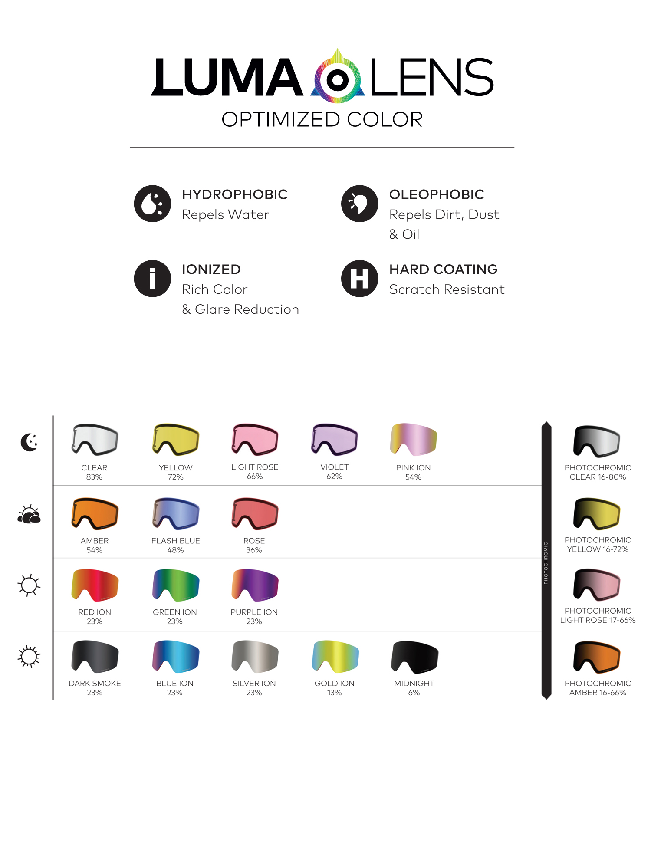The width and height of the screenshot is (651, 868).
Task: Click the Oleophobic repel dirt icon
Action: [x=359, y=204]
